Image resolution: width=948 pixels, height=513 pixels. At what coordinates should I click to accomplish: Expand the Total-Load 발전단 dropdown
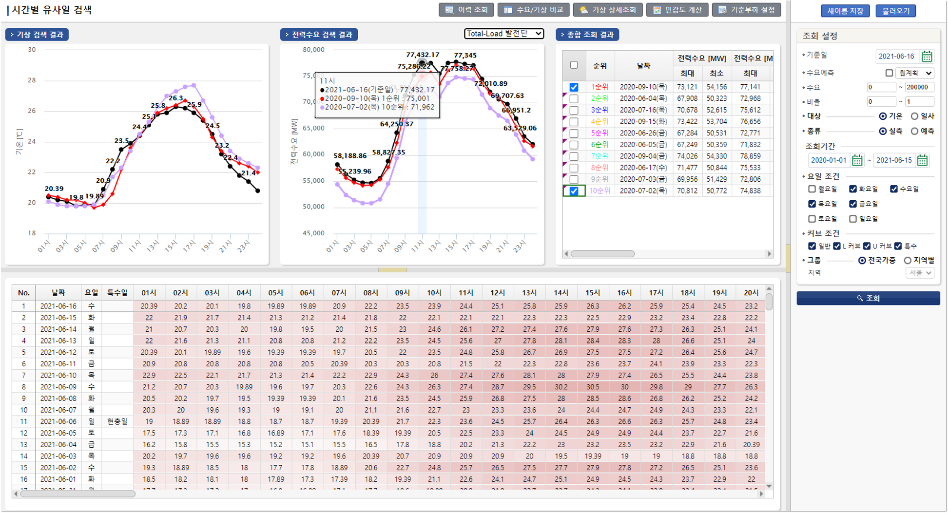tap(503, 34)
